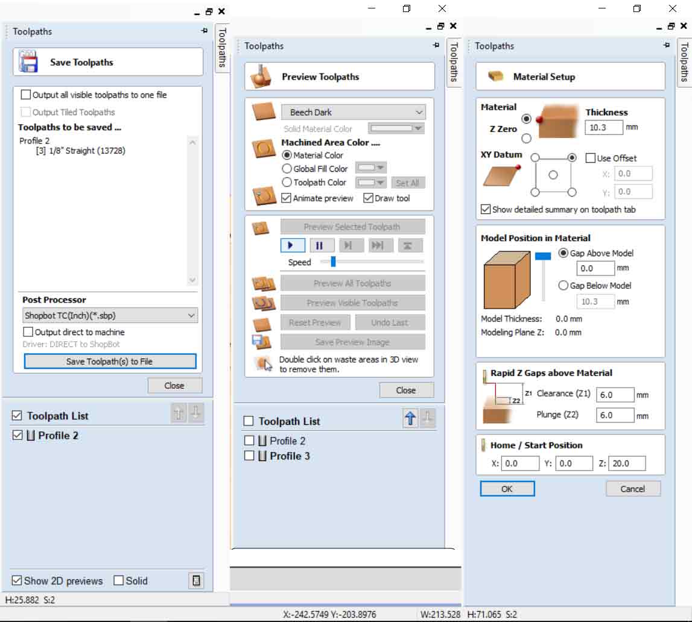Close the Save Toolpaths panel
Viewport: 692px width, 622px height.
tap(175, 385)
